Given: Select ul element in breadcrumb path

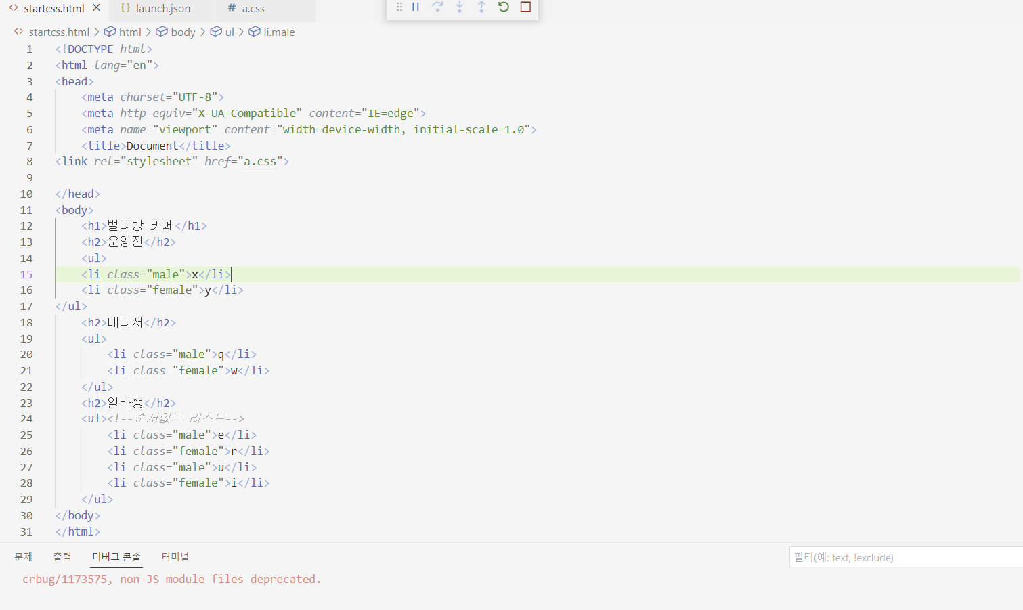Looking at the screenshot, I should (230, 32).
